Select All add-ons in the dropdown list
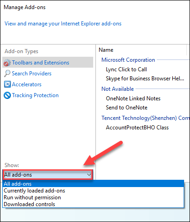190x222 pixels. (93, 184)
